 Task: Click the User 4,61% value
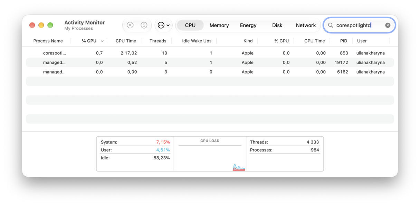click(x=163, y=150)
